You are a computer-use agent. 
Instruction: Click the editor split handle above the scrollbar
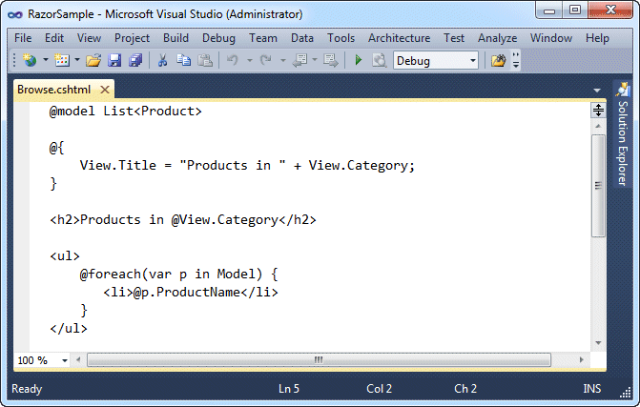click(x=598, y=111)
